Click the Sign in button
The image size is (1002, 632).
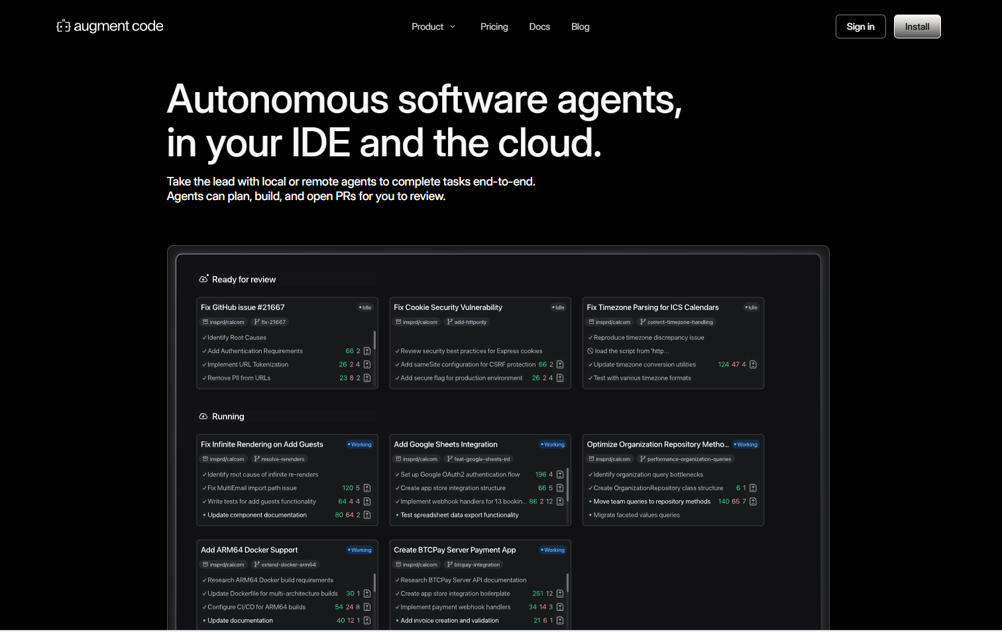860,26
